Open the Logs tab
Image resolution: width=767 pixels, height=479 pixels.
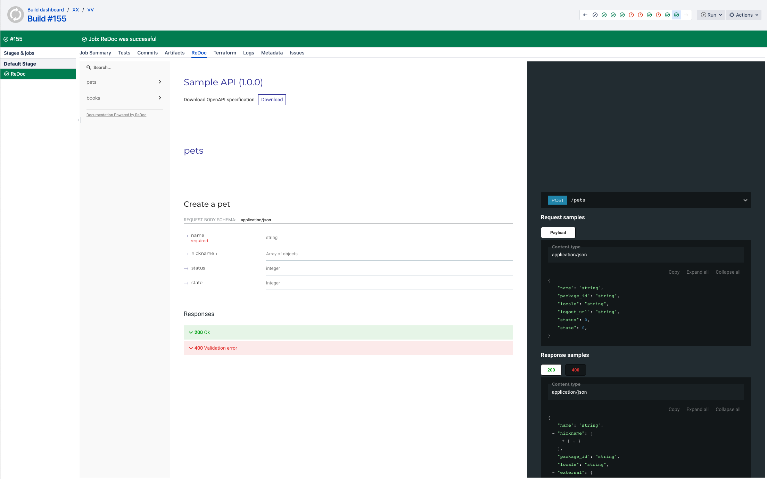coord(248,53)
